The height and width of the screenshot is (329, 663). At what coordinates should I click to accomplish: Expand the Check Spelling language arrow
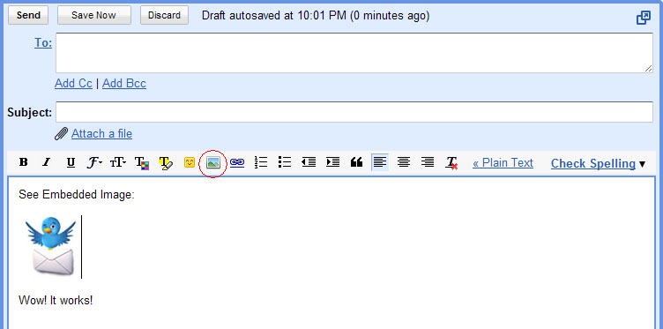tap(642, 164)
